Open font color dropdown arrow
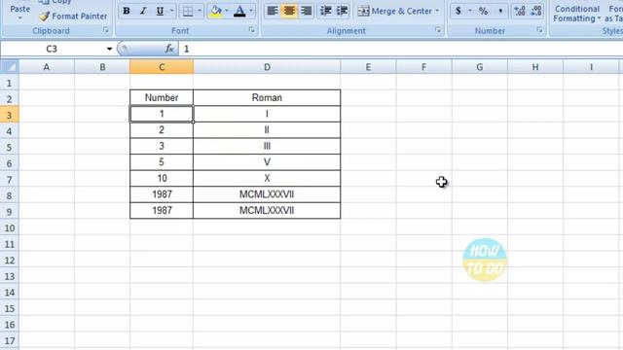 tap(251, 11)
